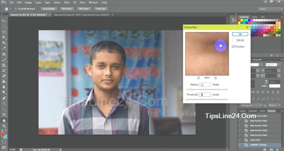Open the Portuguese language dropdown
The image size is (284, 151).
[x=251, y=105]
